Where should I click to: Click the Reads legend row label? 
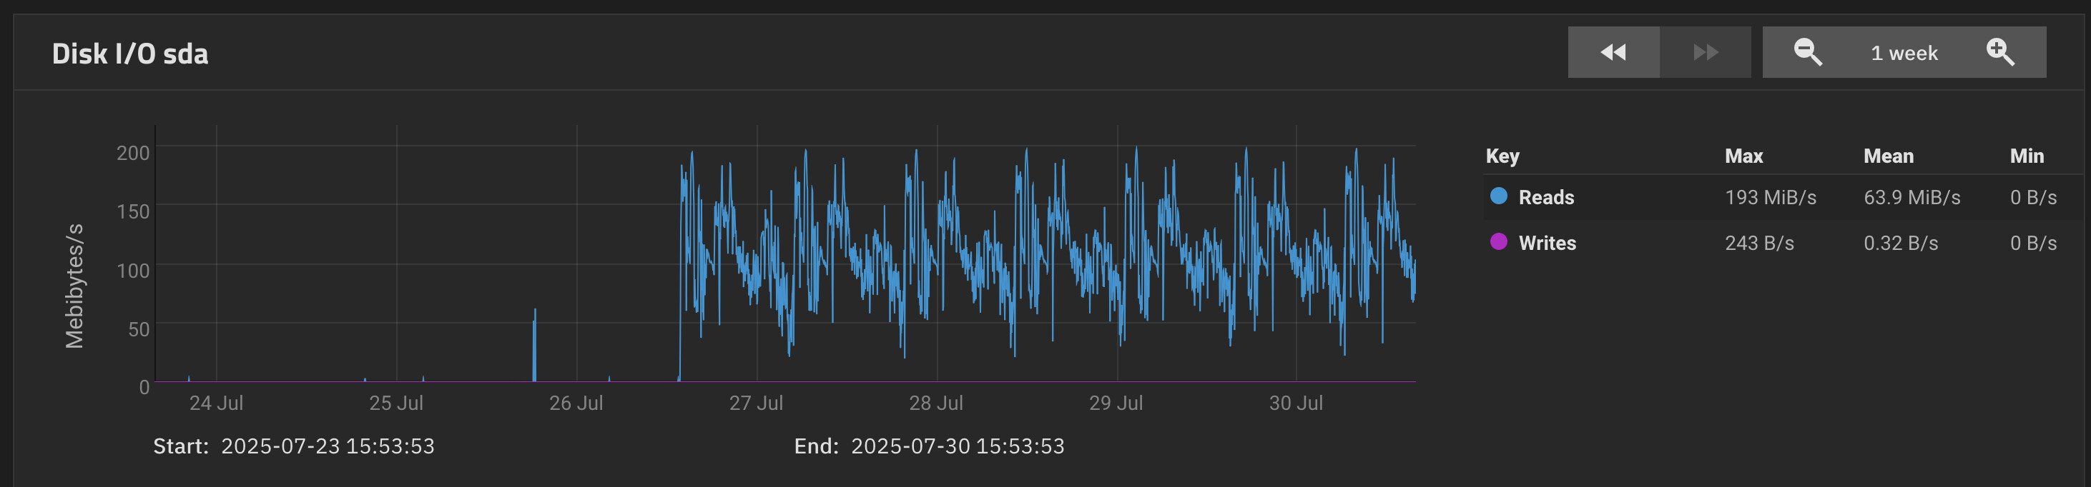click(x=1546, y=198)
